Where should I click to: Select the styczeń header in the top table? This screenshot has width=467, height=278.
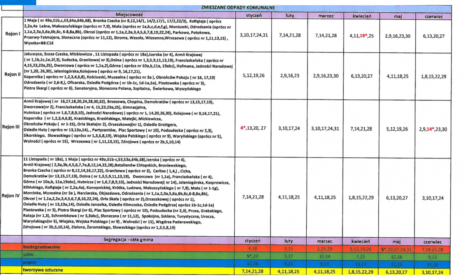pyautogui.click(x=254, y=16)
